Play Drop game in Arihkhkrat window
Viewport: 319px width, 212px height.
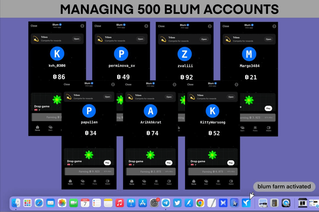(169, 163)
